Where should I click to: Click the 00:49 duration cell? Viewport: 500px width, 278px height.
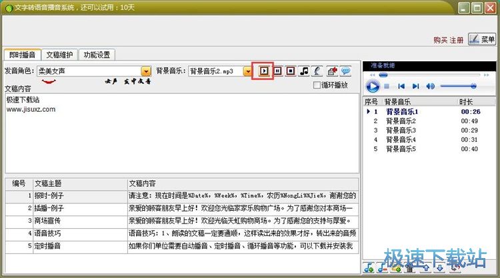coord(469,121)
